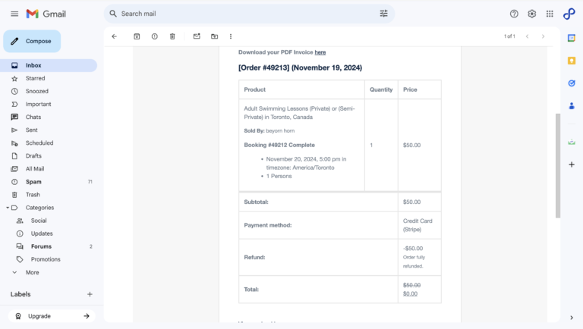Create a new label plus icon
The image size is (583, 329).
[90, 294]
